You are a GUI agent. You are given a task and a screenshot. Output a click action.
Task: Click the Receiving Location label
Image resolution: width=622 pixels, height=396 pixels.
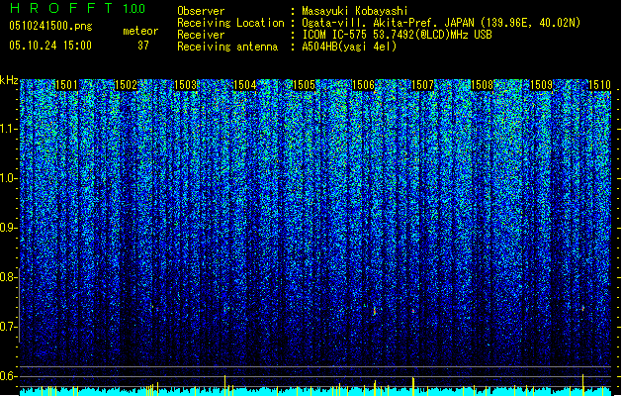point(230,23)
